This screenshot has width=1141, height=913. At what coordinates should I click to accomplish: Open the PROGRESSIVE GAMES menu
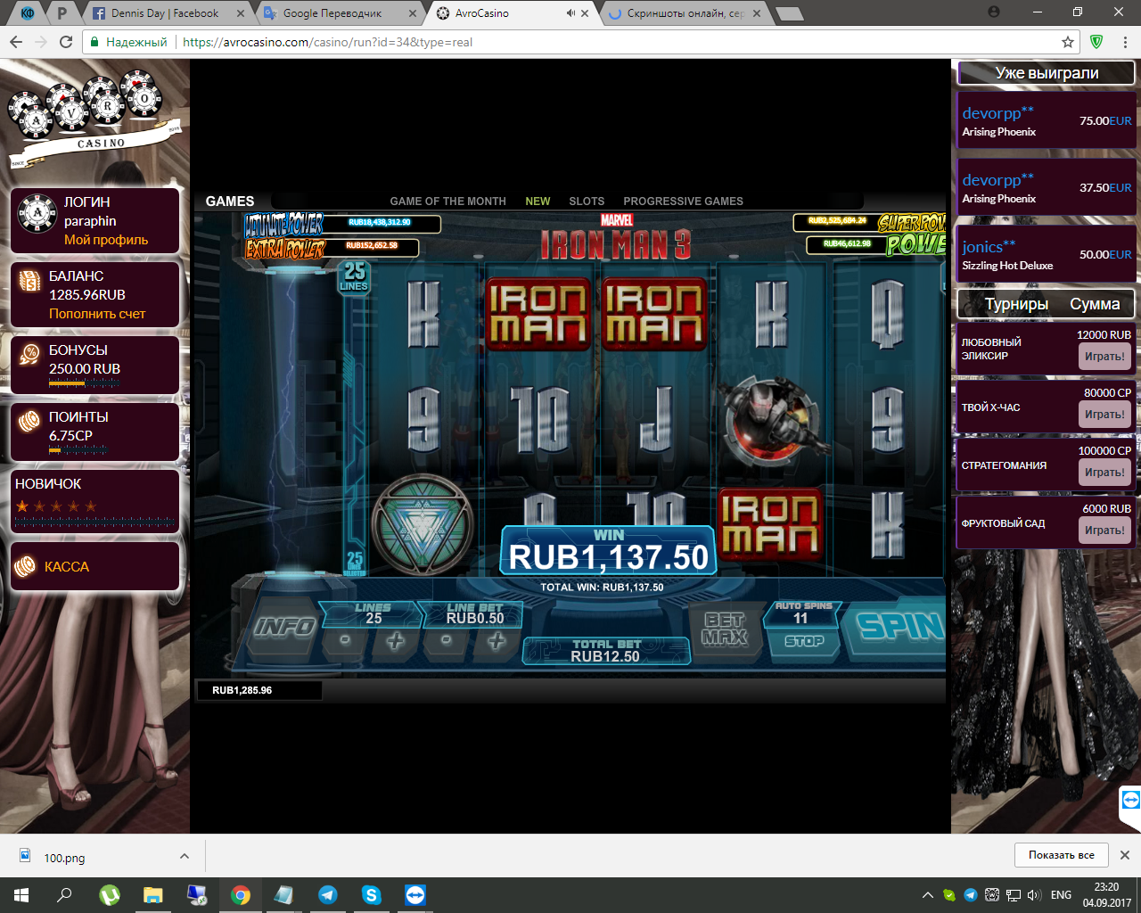[x=683, y=202]
